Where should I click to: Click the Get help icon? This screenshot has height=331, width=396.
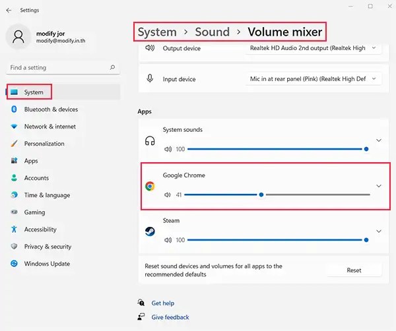(141, 302)
